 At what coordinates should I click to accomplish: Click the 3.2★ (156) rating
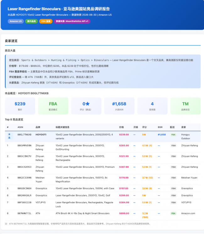coord(145,215)
